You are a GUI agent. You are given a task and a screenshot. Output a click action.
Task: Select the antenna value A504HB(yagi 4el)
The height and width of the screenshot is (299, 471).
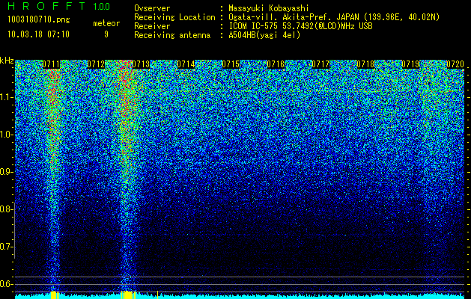pos(264,35)
